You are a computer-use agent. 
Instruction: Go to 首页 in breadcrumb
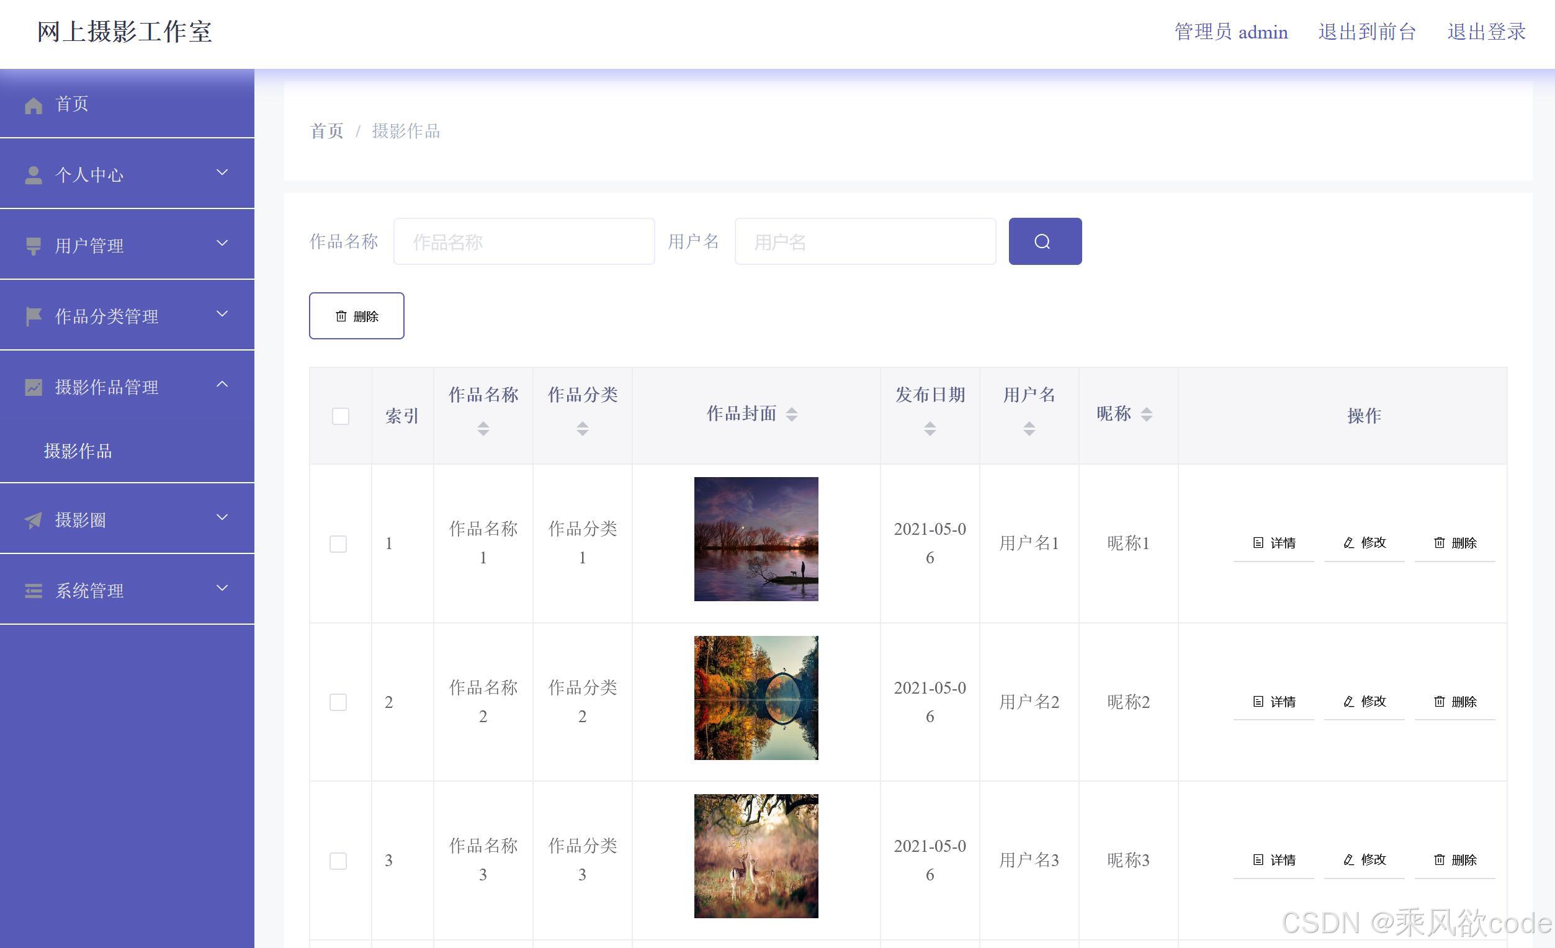(326, 132)
